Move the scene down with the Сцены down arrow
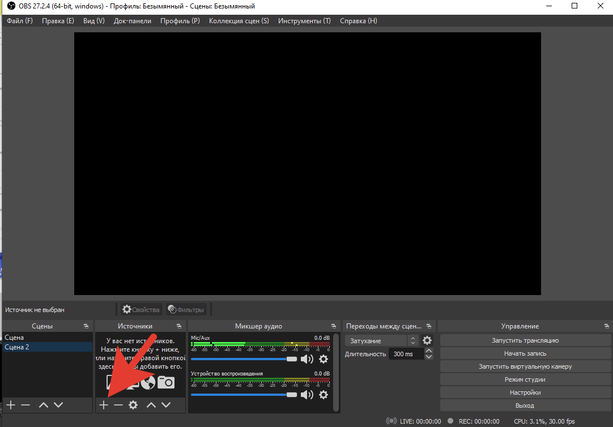613x427 pixels. (58, 405)
